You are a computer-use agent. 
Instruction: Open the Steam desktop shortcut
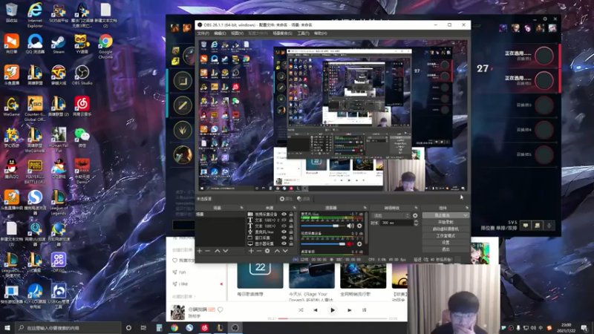point(59,44)
